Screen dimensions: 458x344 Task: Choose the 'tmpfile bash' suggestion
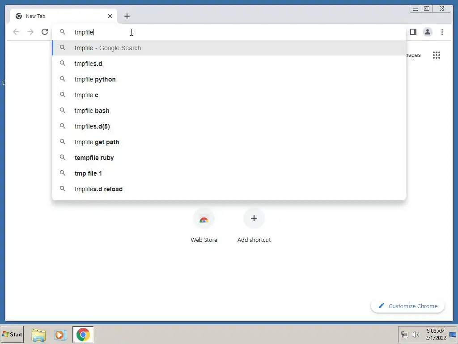(x=229, y=111)
